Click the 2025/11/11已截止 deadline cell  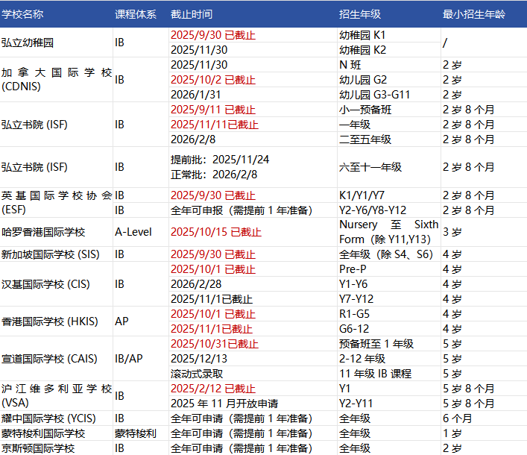[x=253, y=125]
